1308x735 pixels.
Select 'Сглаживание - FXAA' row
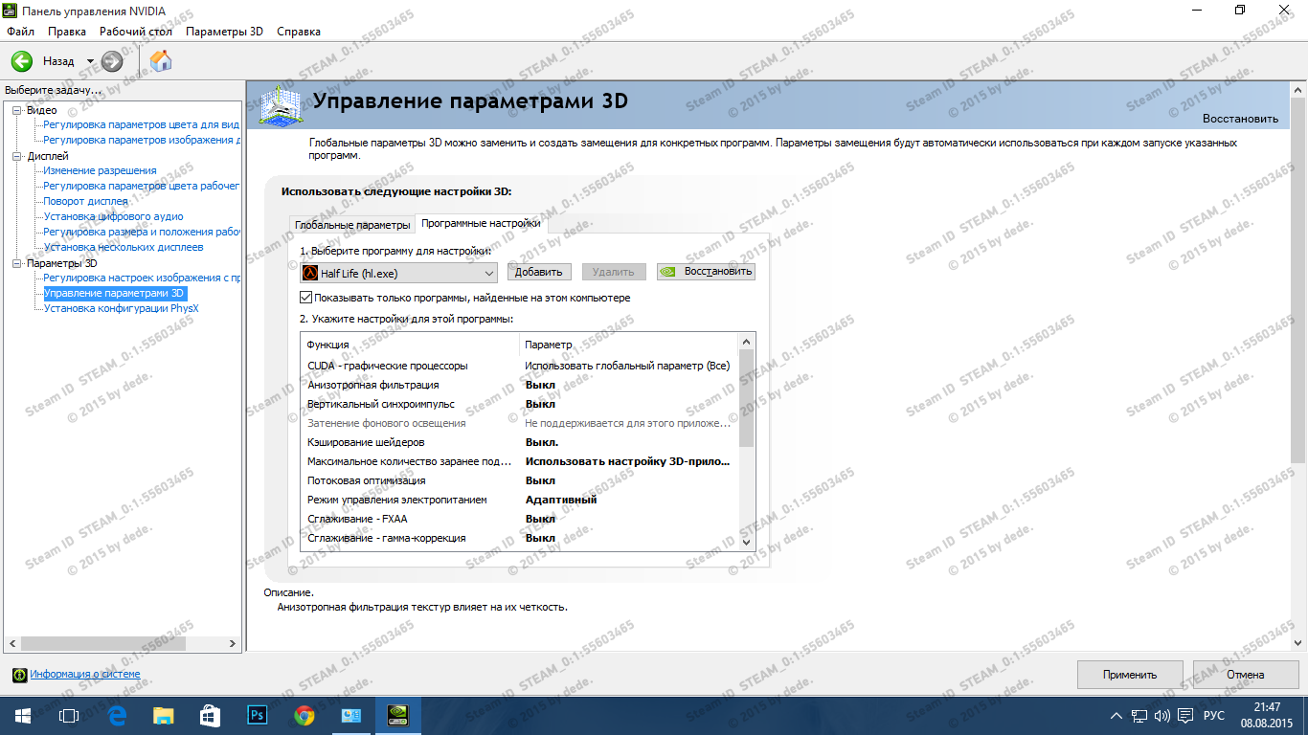pos(520,519)
